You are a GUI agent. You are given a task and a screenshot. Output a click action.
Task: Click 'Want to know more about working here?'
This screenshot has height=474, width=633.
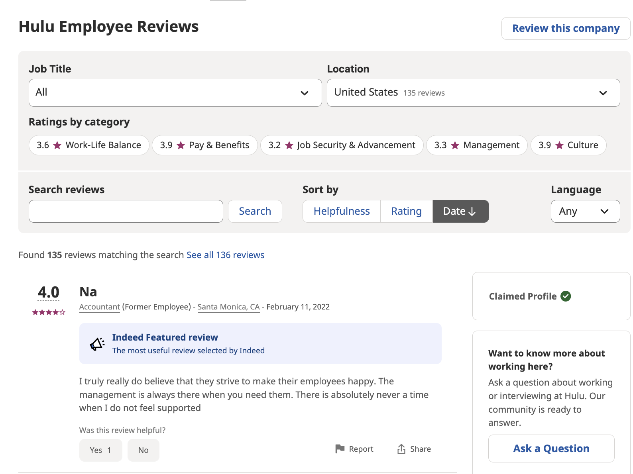tap(547, 360)
